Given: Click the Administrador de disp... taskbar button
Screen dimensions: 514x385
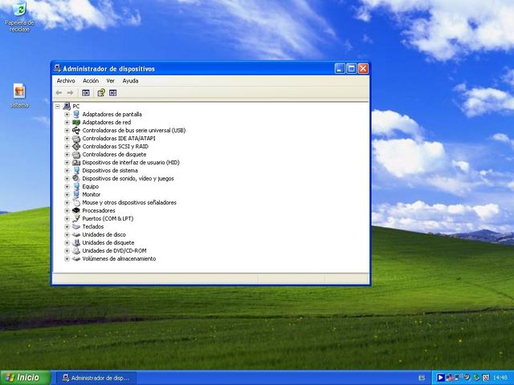Looking at the screenshot, I should tap(96, 378).
